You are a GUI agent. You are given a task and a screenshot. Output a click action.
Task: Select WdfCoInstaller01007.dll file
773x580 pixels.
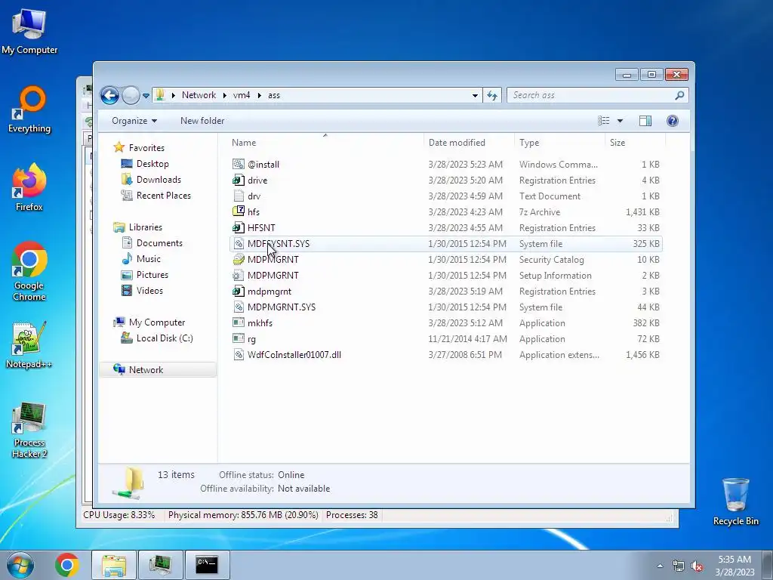[445, 355]
